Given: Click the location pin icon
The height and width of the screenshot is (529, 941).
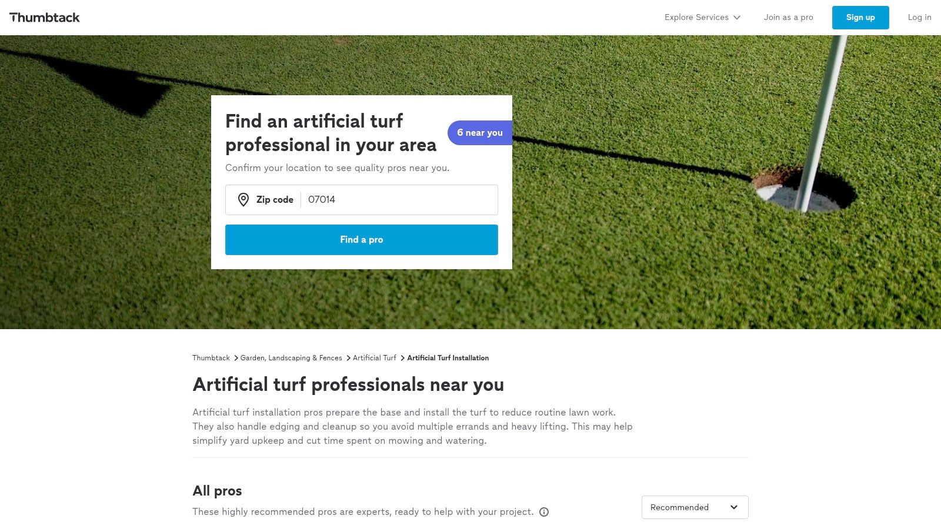Looking at the screenshot, I should [x=243, y=200].
